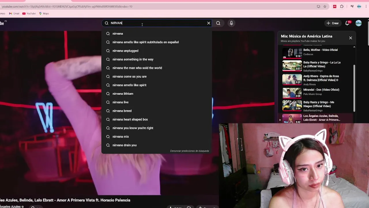Select suggestion "nirvana heart shaped box"
369x208 pixels.
[x=157, y=119]
